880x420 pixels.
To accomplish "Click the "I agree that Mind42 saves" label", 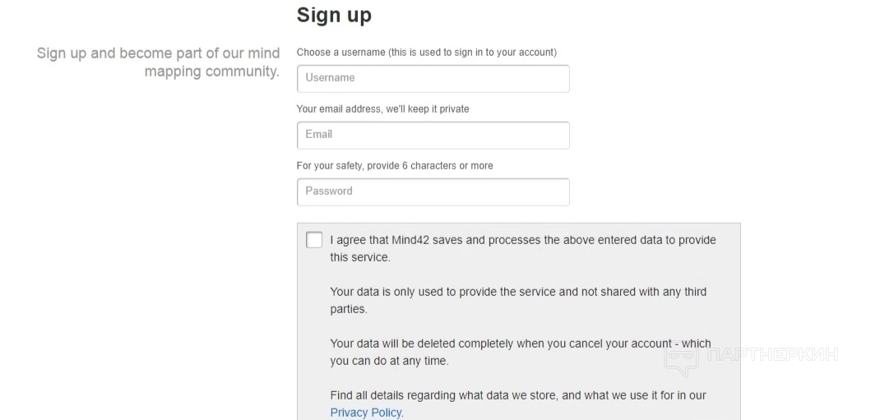I will tap(523, 240).
